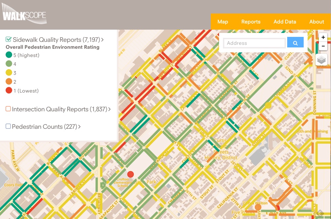
Task: Zoom out the map with minus
Action: [323, 46]
